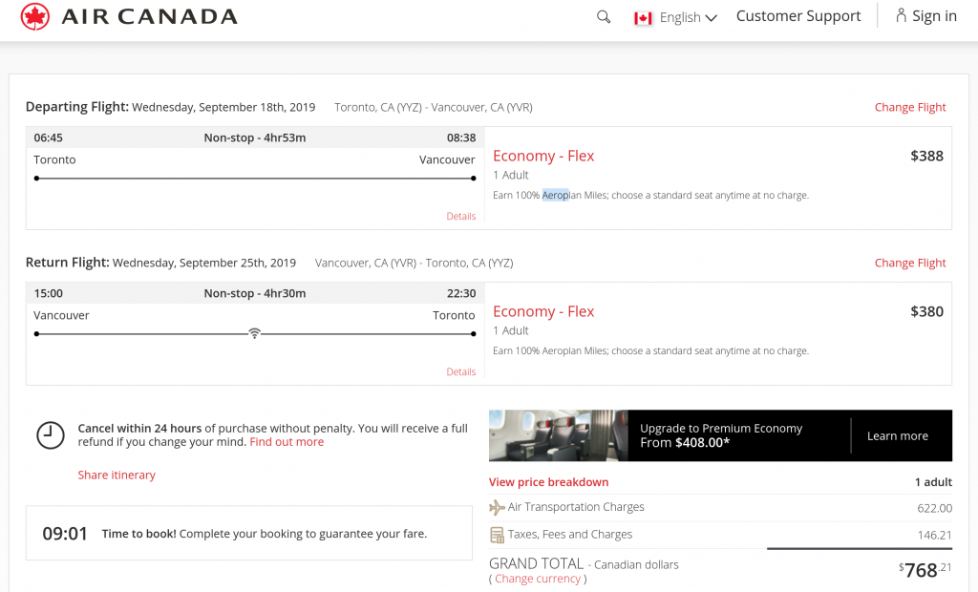Click the Upgrade to Premium Economy text
The width and height of the screenshot is (978, 592).
click(x=721, y=429)
